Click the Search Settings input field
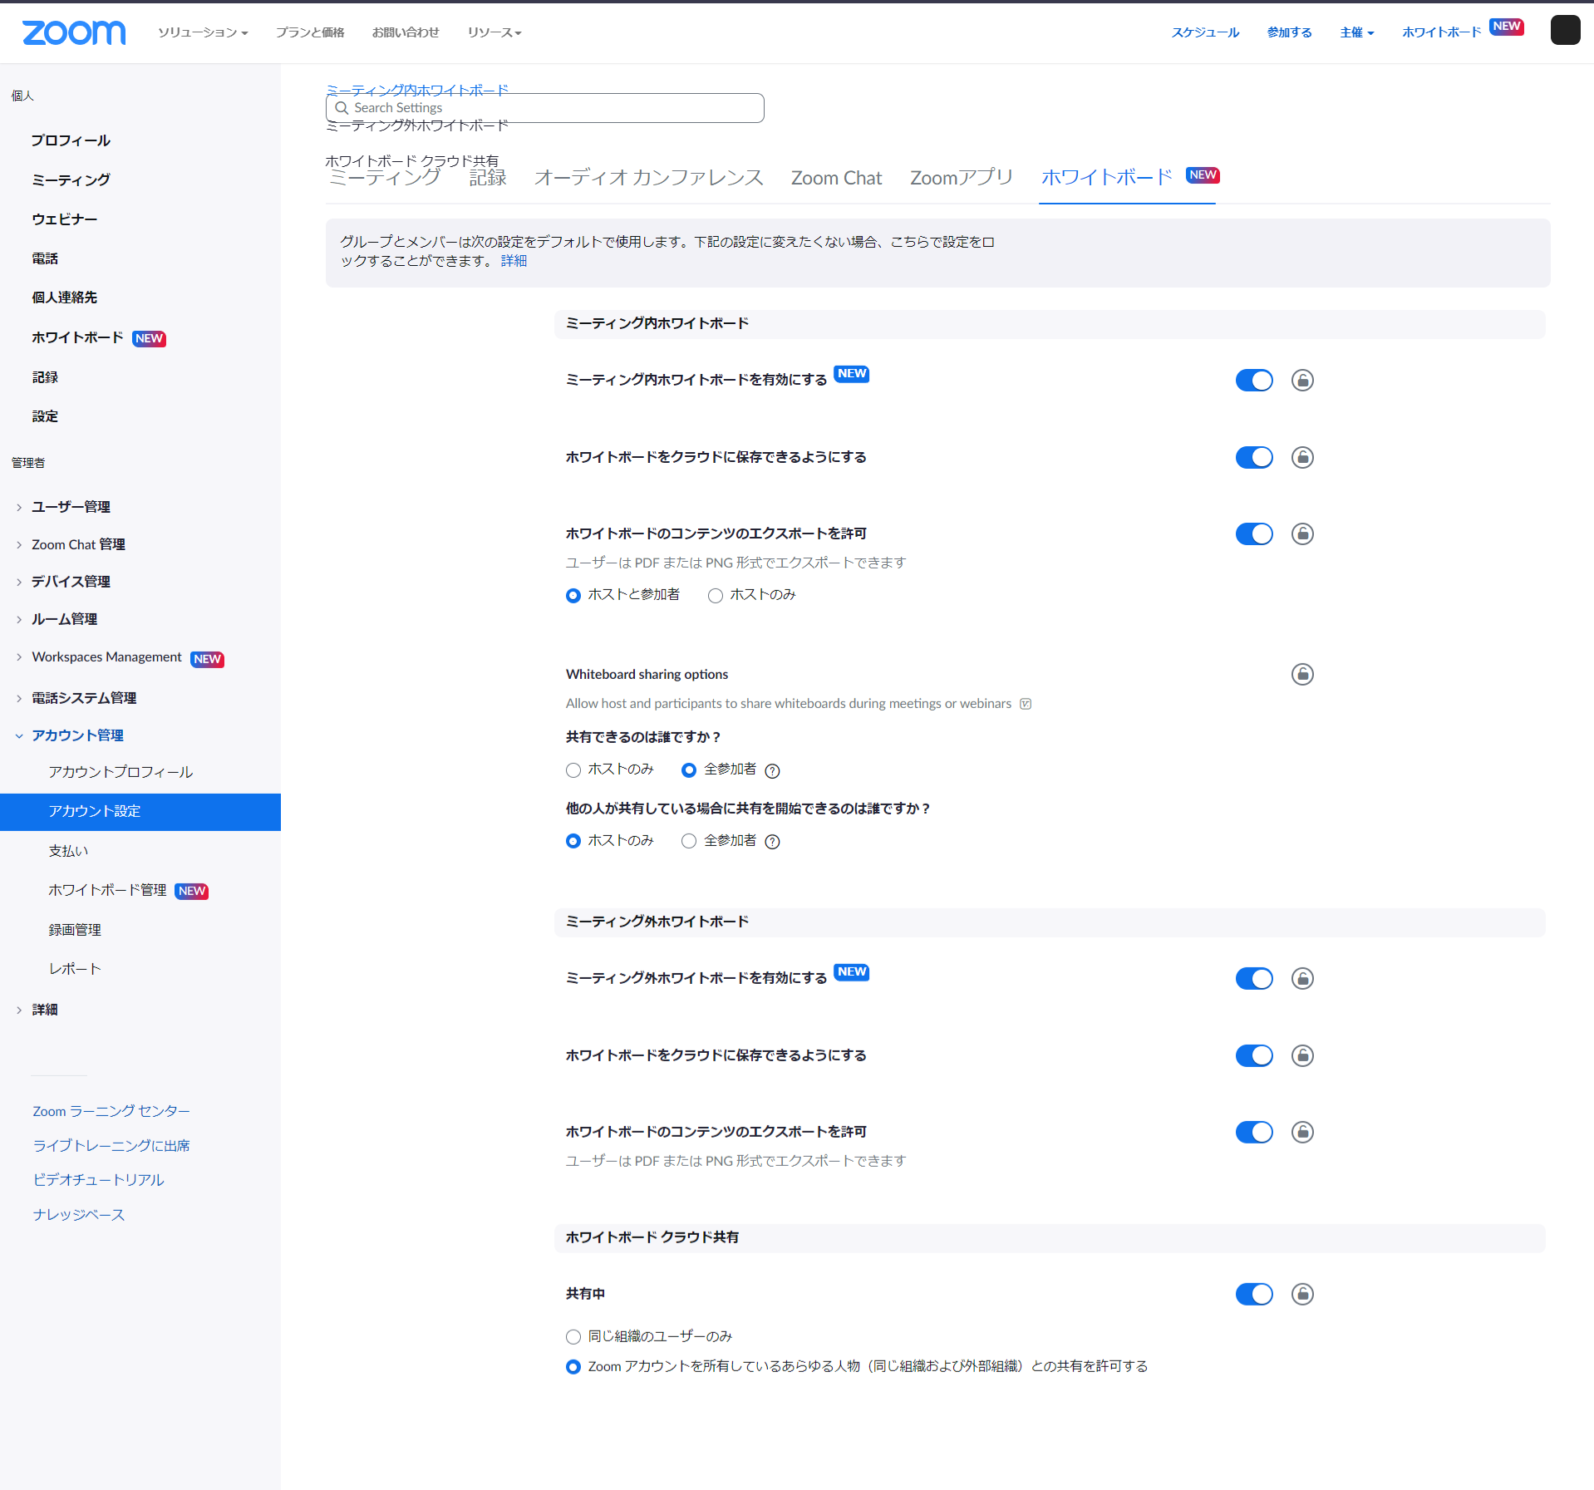The height and width of the screenshot is (1490, 1594). point(544,108)
